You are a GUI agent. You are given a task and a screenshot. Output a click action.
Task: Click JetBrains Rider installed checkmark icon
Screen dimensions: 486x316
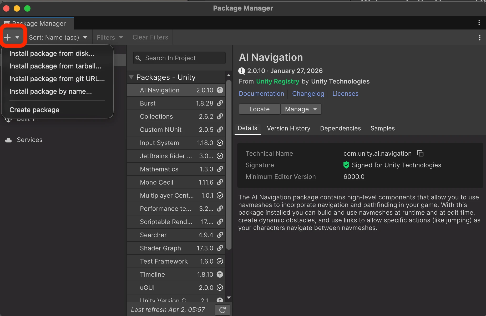tap(220, 156)
